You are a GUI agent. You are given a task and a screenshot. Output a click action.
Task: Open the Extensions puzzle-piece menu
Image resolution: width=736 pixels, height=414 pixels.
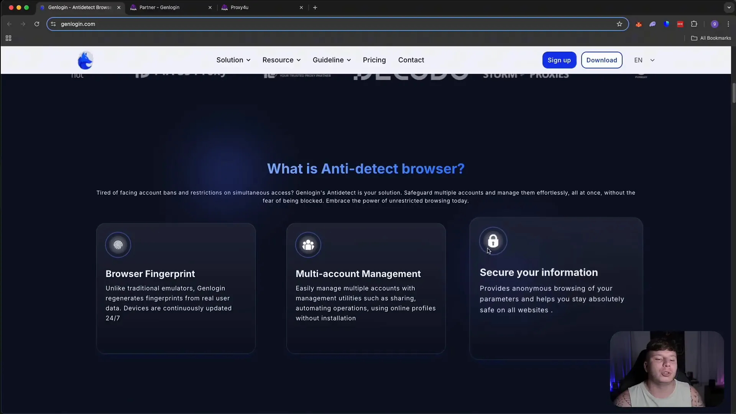click(x=694, y=24)
